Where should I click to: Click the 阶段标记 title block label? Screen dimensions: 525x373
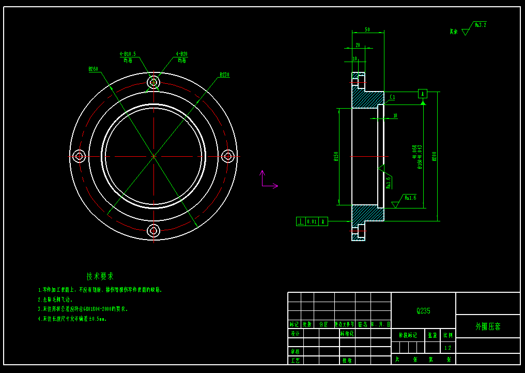pyautogui.click(x=408, y=335)
